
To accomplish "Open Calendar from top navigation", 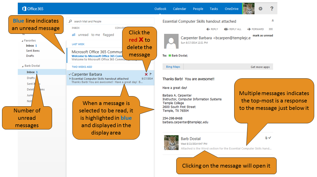I will point(180,9).
